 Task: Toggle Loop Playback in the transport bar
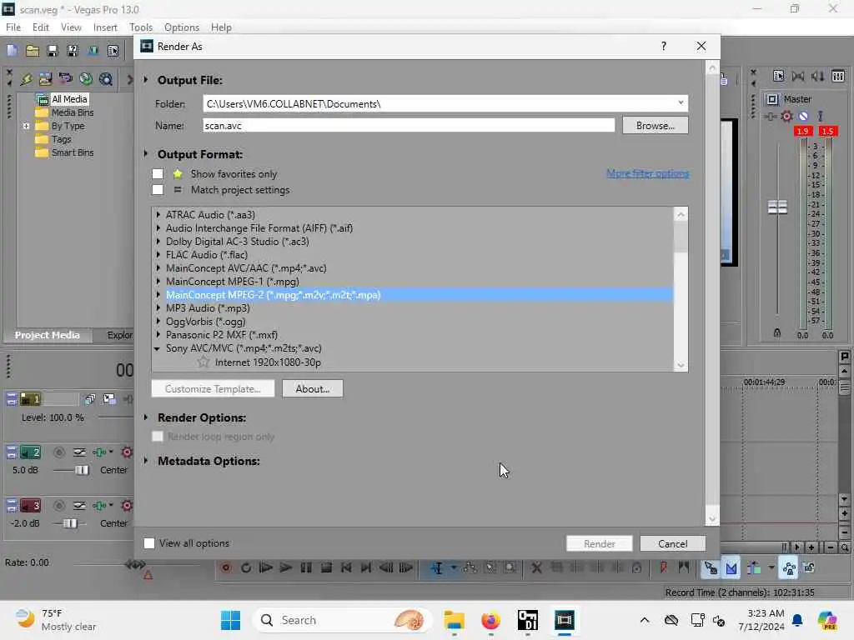click(246, 567)
